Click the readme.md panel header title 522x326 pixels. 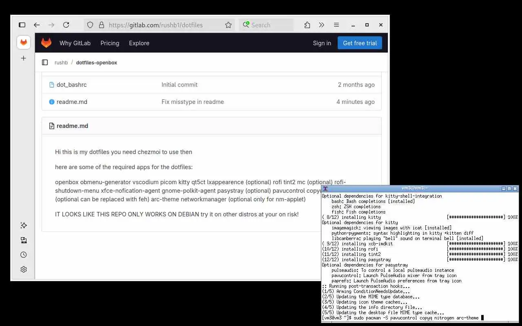pos(72,126)
